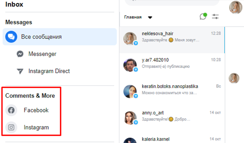Click the Messages section heading
The height and width of the screenshot is (143, 244).
[19, 22]
